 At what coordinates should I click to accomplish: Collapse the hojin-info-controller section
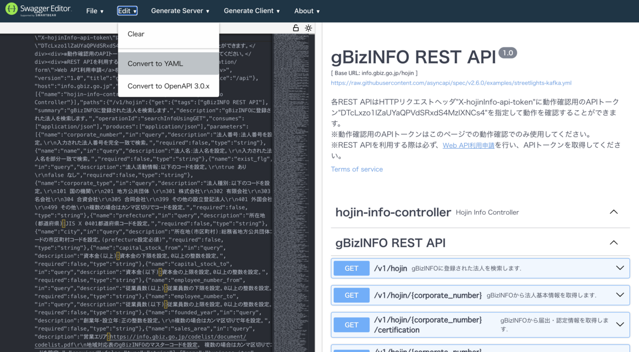613,212
